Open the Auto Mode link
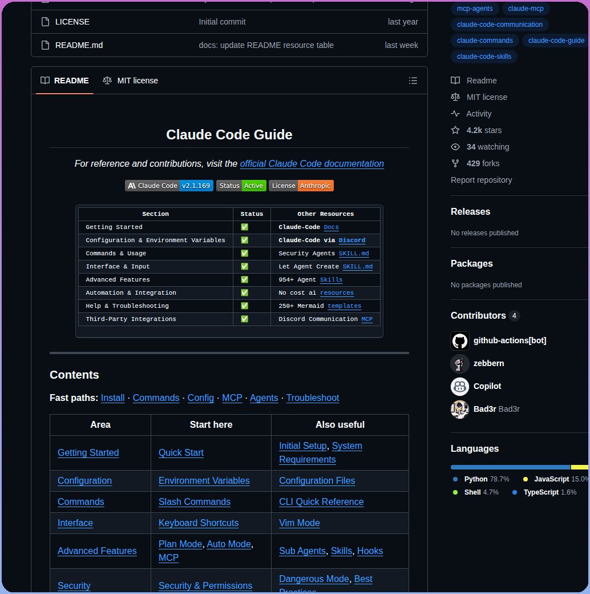 229,544
